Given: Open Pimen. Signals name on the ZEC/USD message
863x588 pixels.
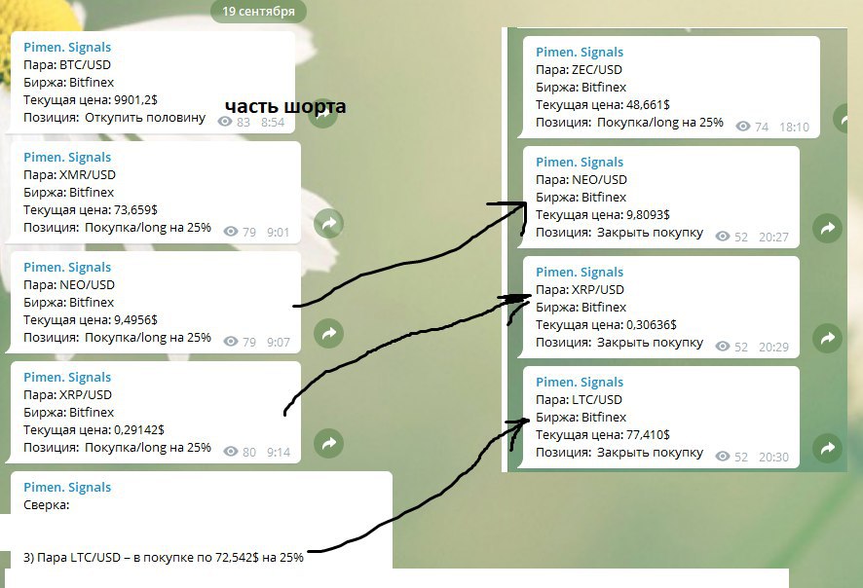Looking at the screenshot, I should click(x=580, y=53).
